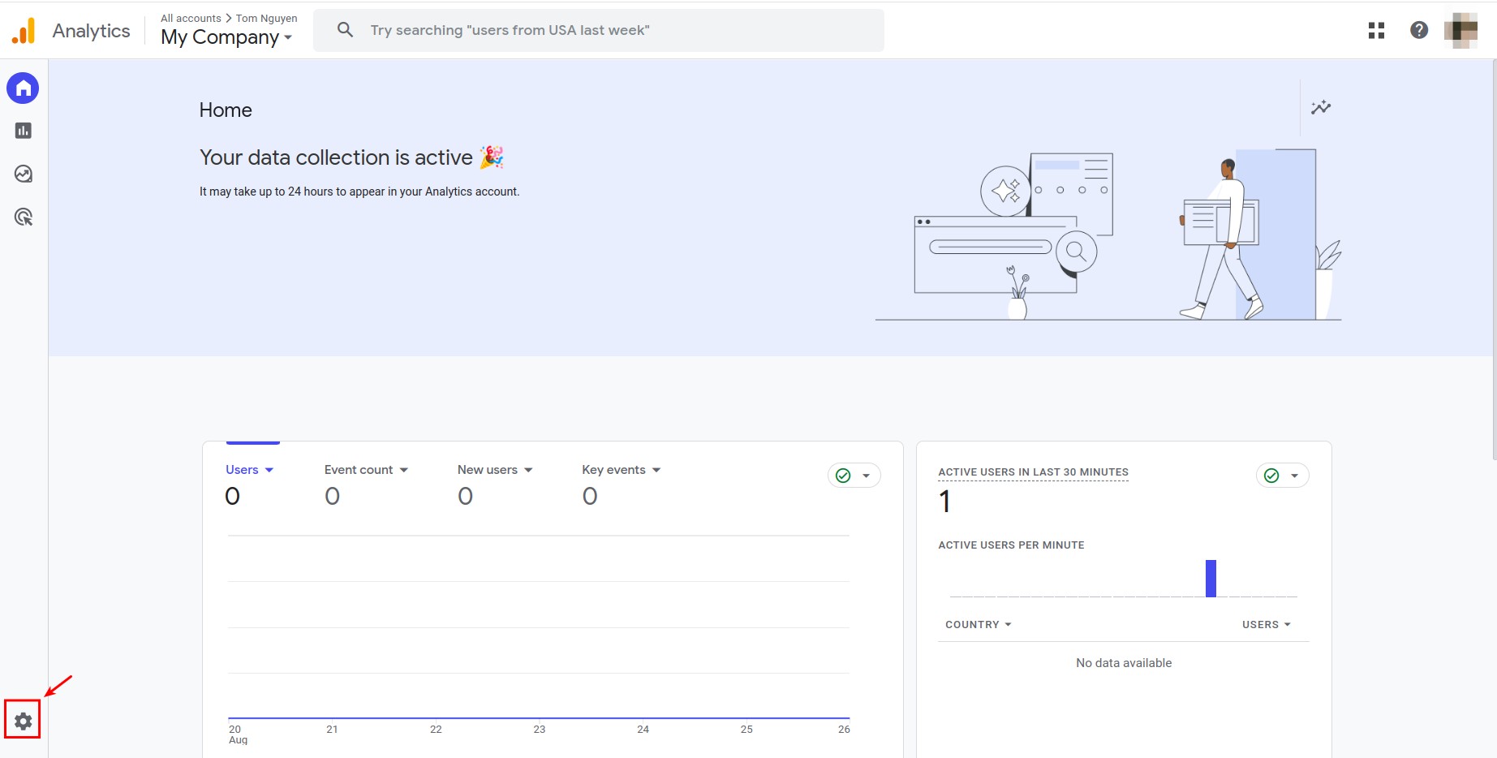Open the My Company property dropdown
This screenshot has height=758, width=1497.
226,37
